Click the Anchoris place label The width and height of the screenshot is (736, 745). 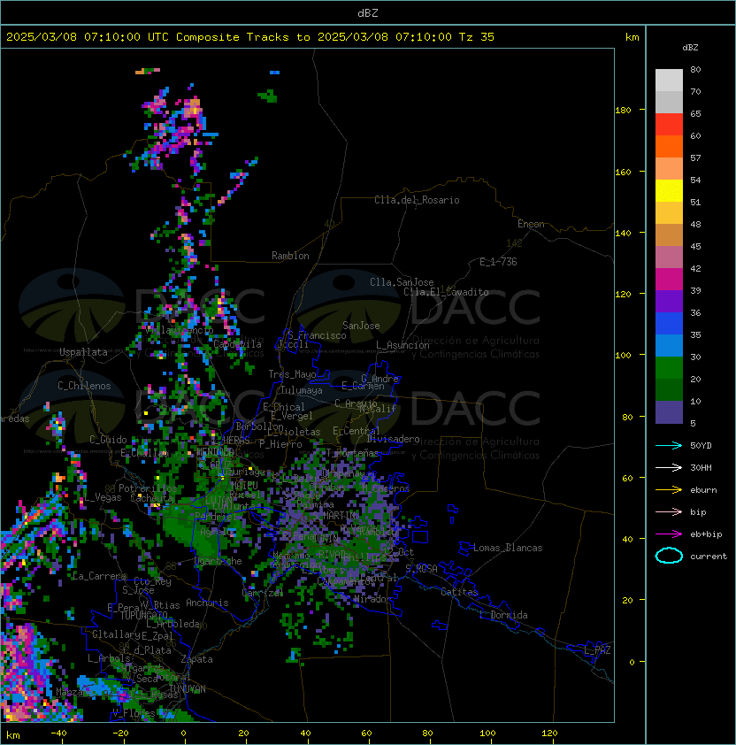coord(207,603)
